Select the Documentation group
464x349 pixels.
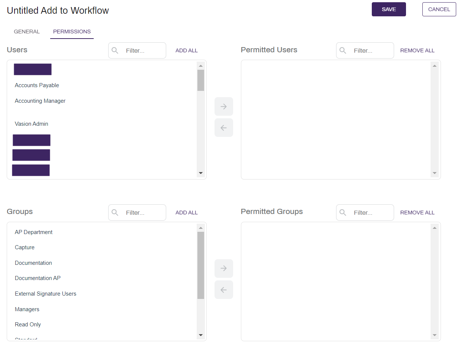point(33,263)
